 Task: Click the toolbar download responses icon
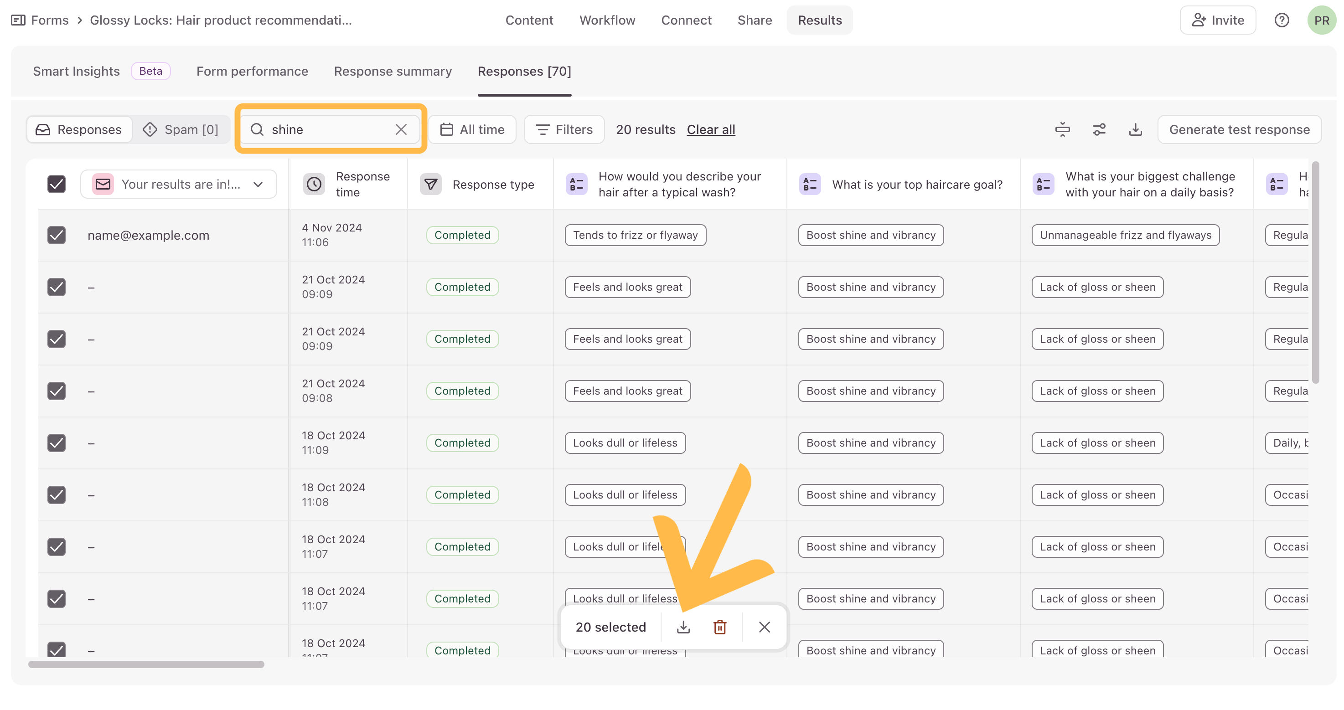tap(1135, 129)
